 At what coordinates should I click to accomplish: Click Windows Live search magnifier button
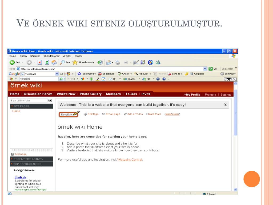61,79
